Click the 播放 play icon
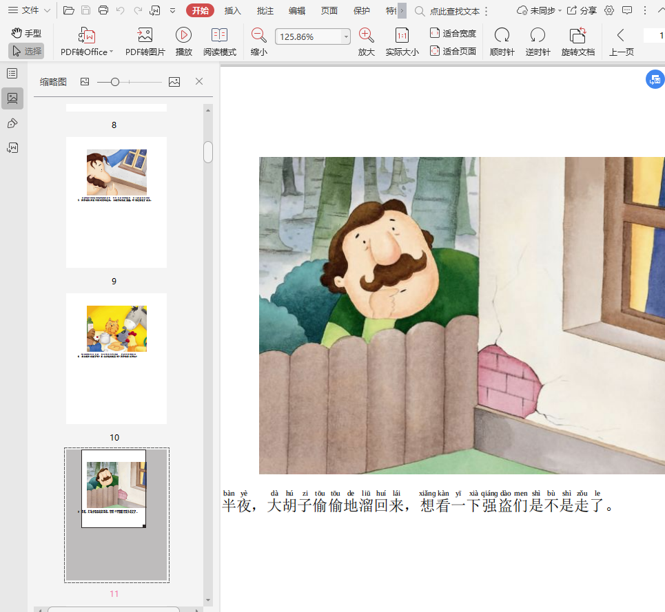Viewport: 665px width, 612px height. pyautogui.click(x=183, y=36)
